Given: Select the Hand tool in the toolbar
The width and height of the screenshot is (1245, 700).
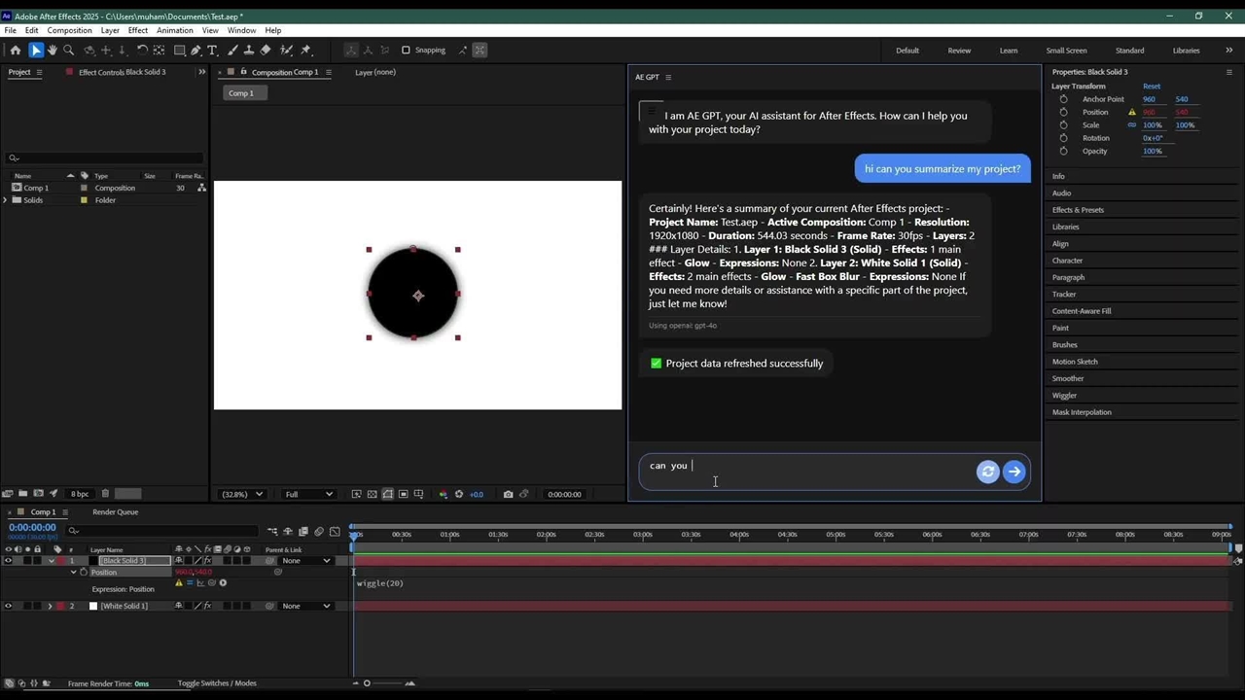Looking at the screenshot, I should click(52, 51).
